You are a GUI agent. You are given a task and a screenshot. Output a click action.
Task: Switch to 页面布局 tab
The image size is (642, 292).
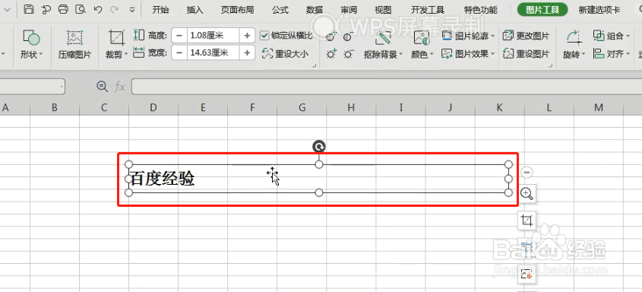point(237,10)
